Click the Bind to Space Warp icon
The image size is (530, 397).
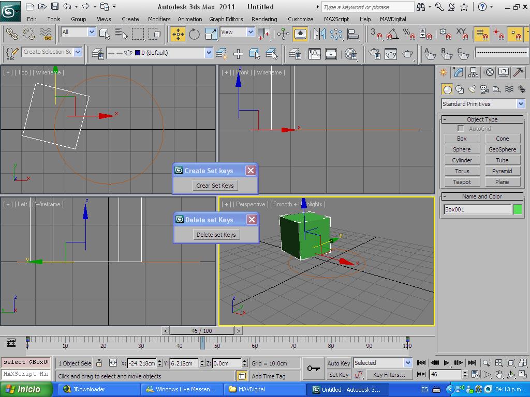[46, 34]
